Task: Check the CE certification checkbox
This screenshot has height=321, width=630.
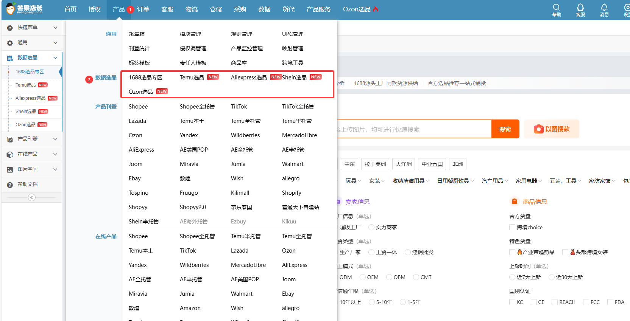Action: tap(534, 302)
